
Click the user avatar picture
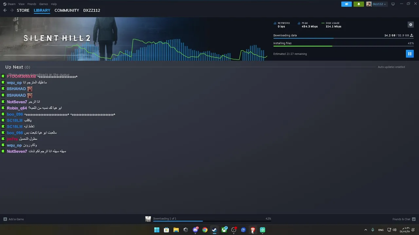[369, 4]
